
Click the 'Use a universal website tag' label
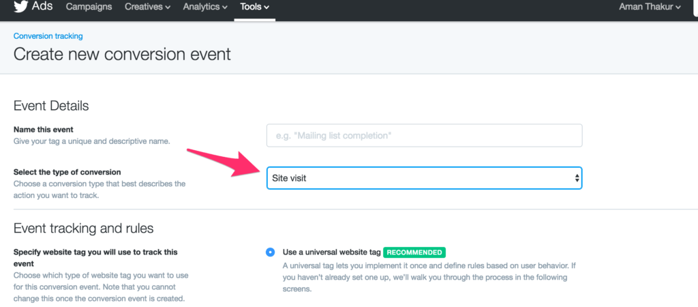pos(331,252)
